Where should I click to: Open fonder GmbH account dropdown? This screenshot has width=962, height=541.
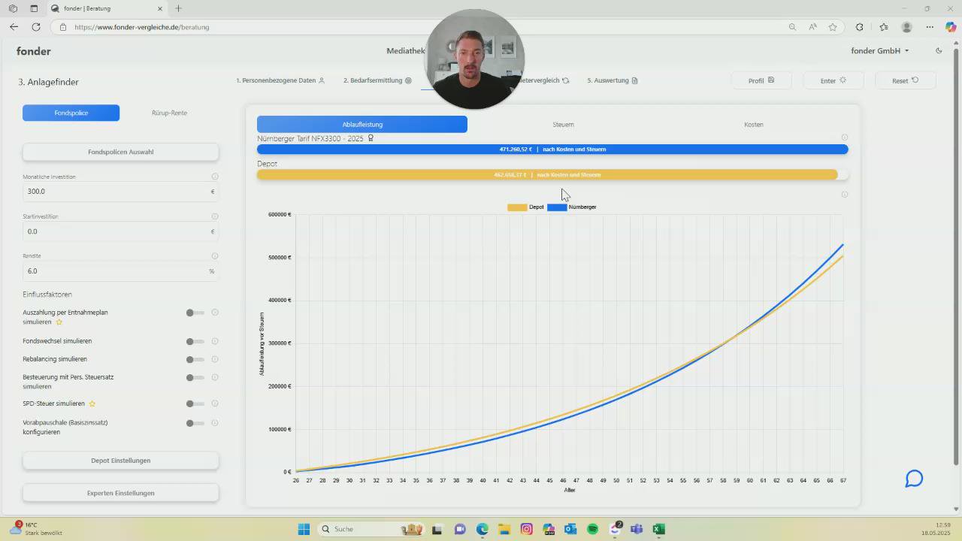point(880,51)
